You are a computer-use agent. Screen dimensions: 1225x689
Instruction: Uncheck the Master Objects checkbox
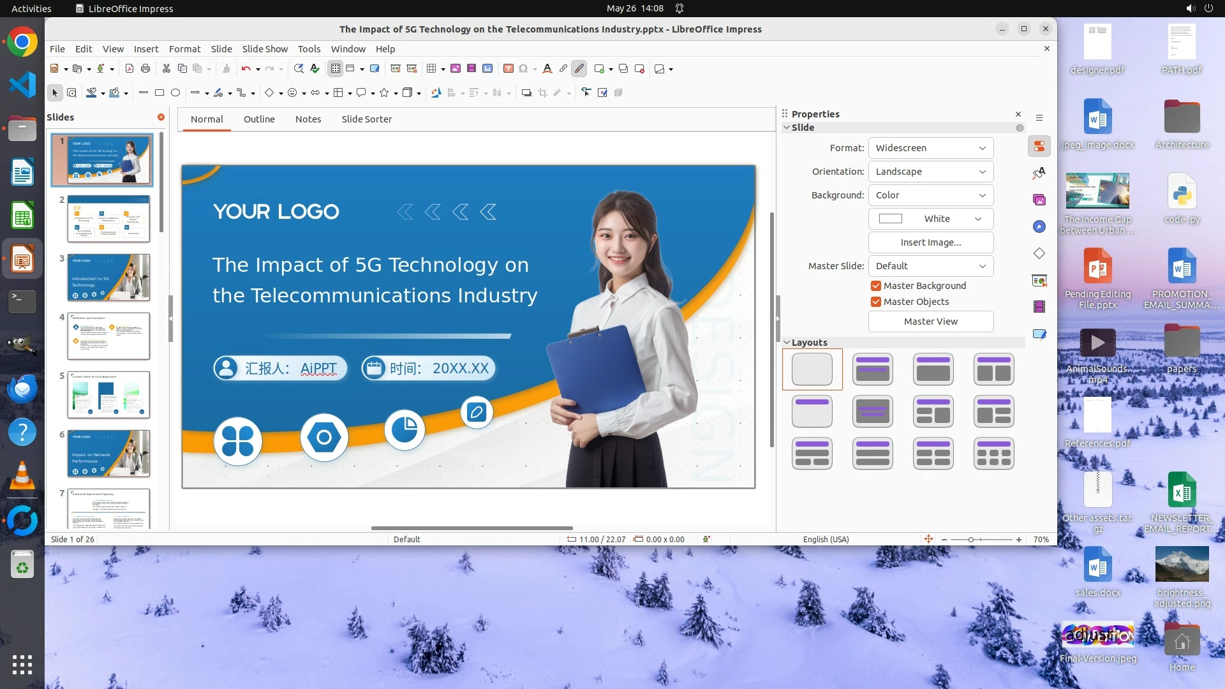click(x=876, y=302)
